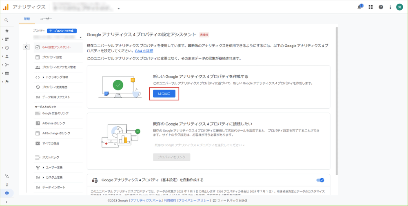The height and width of the screenshot is (206, 408).
Task: Click the ポストバック arrows icon
Action: pyautogui.click(x=38, y=158)
